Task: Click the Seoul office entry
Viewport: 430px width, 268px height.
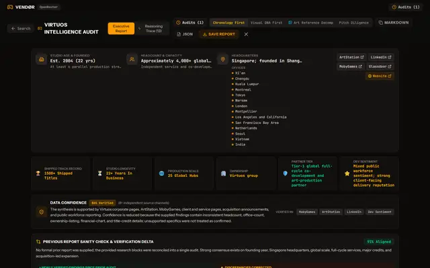Action: coord(239,134)
